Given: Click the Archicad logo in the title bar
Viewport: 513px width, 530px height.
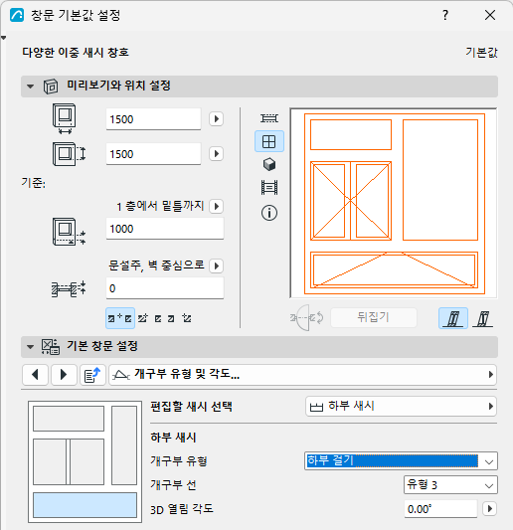Looking at the screenshot, I should (17, 15).
